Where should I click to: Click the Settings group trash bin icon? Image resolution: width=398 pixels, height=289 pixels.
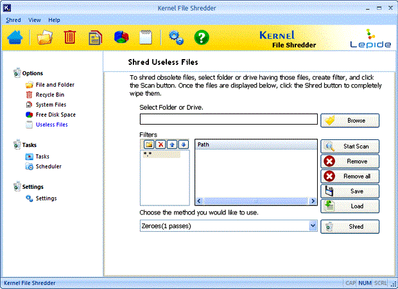(17, 186)
